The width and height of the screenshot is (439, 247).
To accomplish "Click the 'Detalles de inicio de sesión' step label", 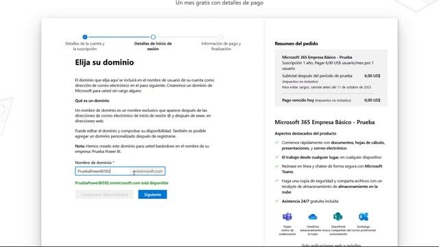I will [x=153, y=46].
